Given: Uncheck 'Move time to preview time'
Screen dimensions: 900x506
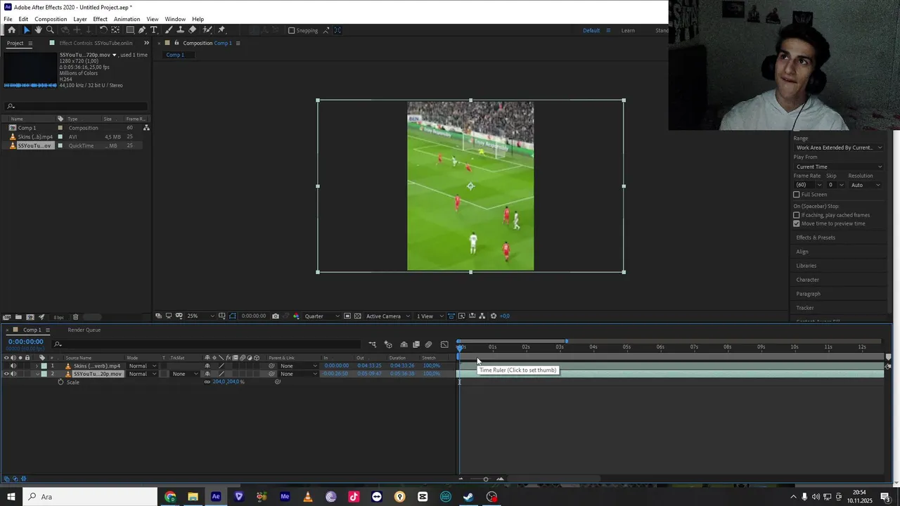Looking at the screenshot, I should click(x=797, y=223).
